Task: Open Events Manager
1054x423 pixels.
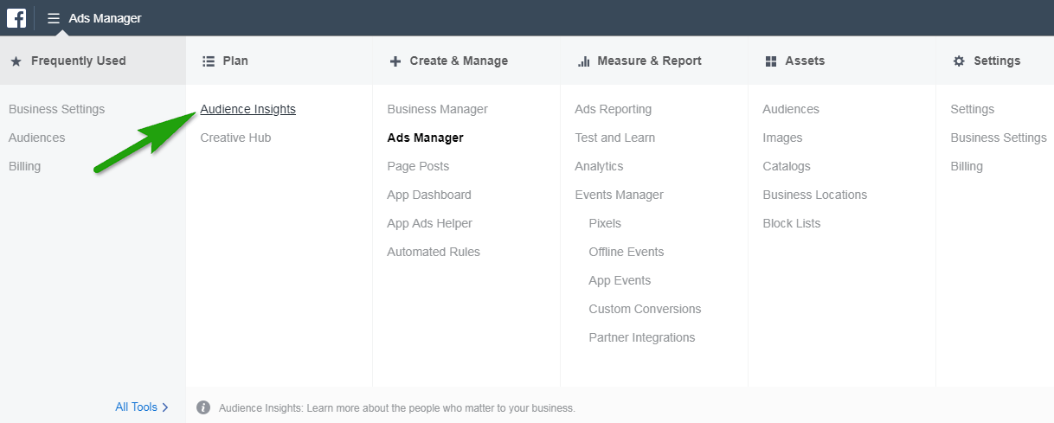Action: click(619, 195)
